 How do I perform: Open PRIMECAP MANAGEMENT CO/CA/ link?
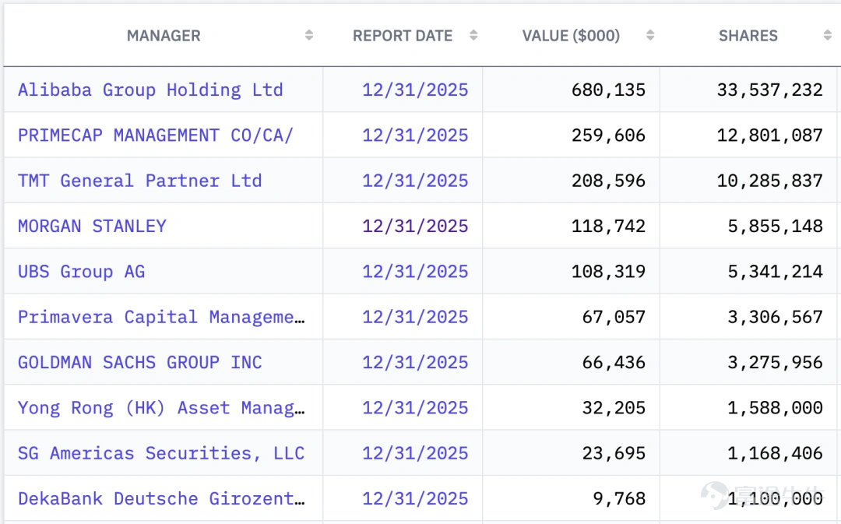pyautogui.click(x=156, y=135)
